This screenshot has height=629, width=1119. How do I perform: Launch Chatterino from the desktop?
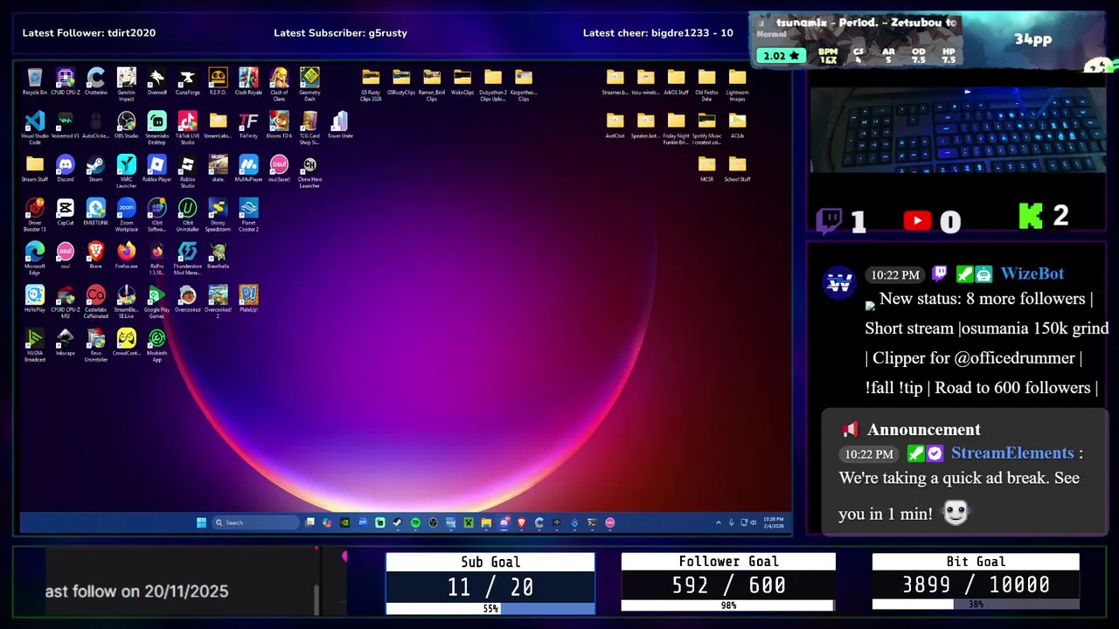point(96,80)
